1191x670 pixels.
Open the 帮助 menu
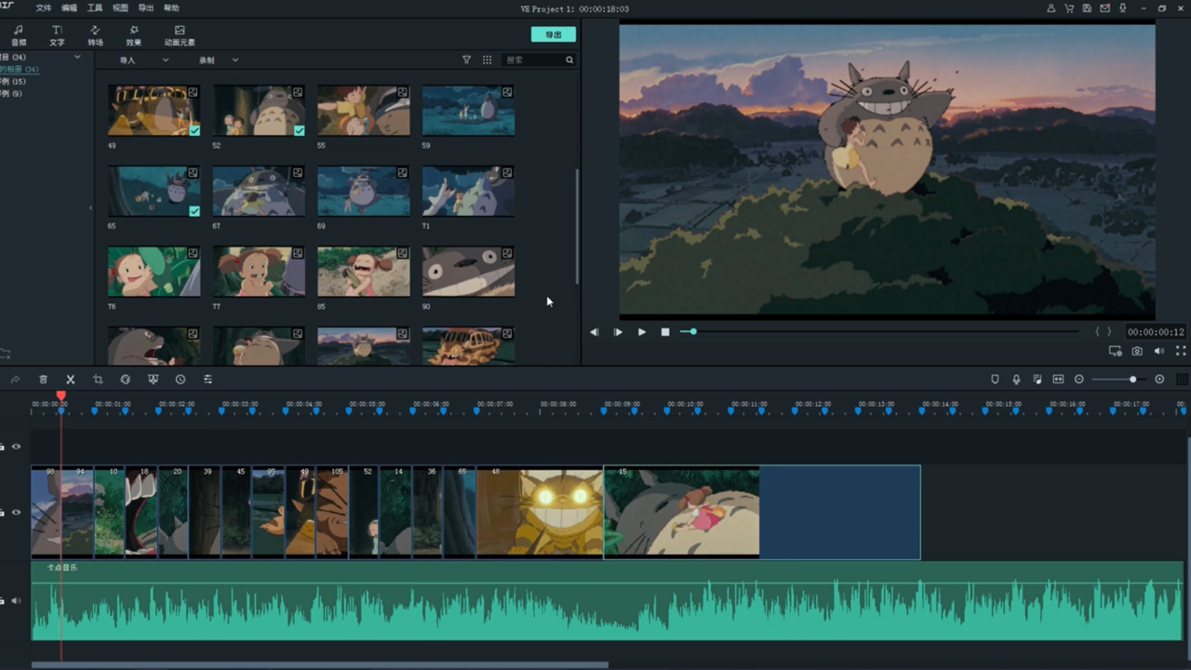[x=171, y=8]
